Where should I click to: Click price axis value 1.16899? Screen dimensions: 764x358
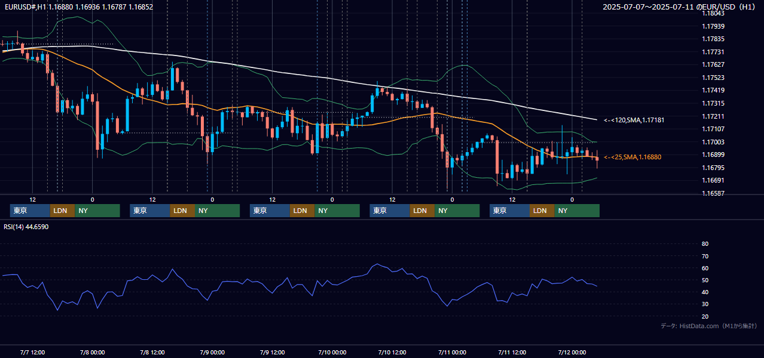pyautogui.click(x=713, y=155)
